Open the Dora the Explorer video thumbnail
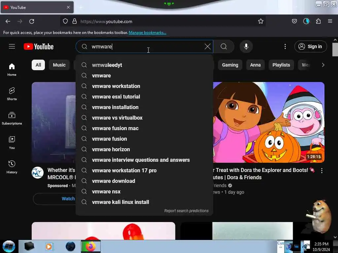 (269, 122)
